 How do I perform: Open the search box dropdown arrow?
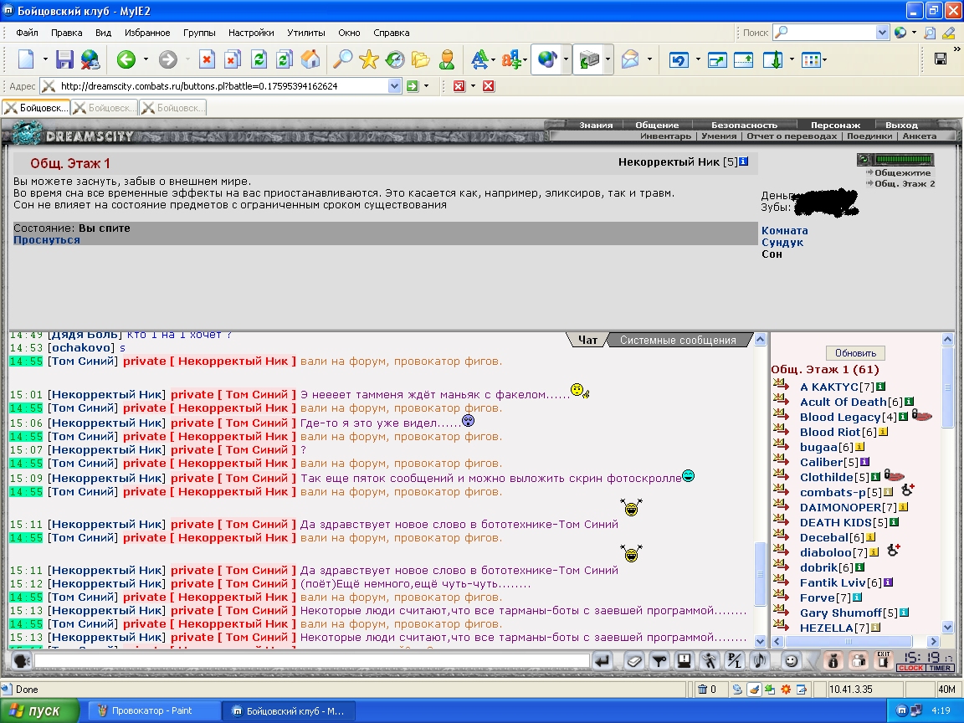click(x=882, y=33)
